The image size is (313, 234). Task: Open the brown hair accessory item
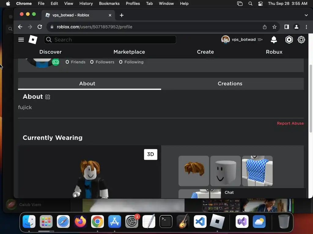[x=193, y=171]
